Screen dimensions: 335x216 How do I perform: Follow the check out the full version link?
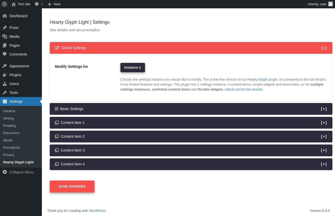(x=244, y=89)
